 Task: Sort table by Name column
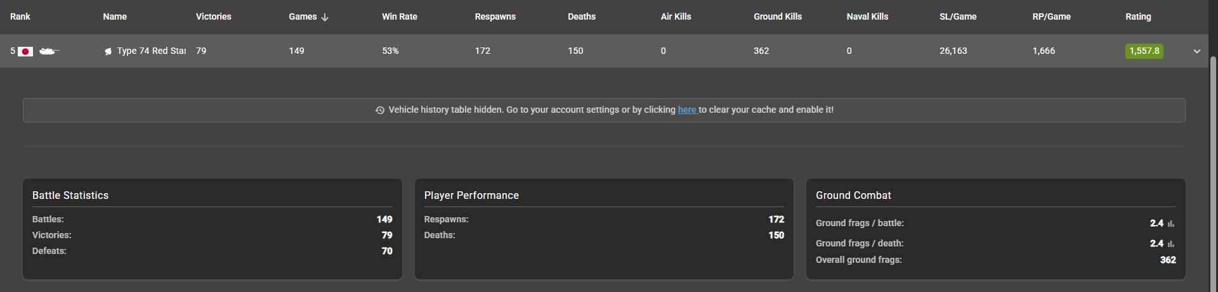[115, 16]
